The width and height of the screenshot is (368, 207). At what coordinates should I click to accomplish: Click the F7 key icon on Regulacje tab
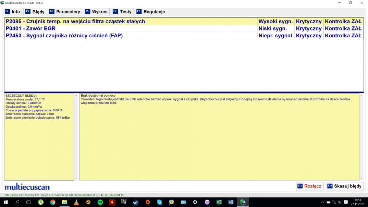(139, 11)
